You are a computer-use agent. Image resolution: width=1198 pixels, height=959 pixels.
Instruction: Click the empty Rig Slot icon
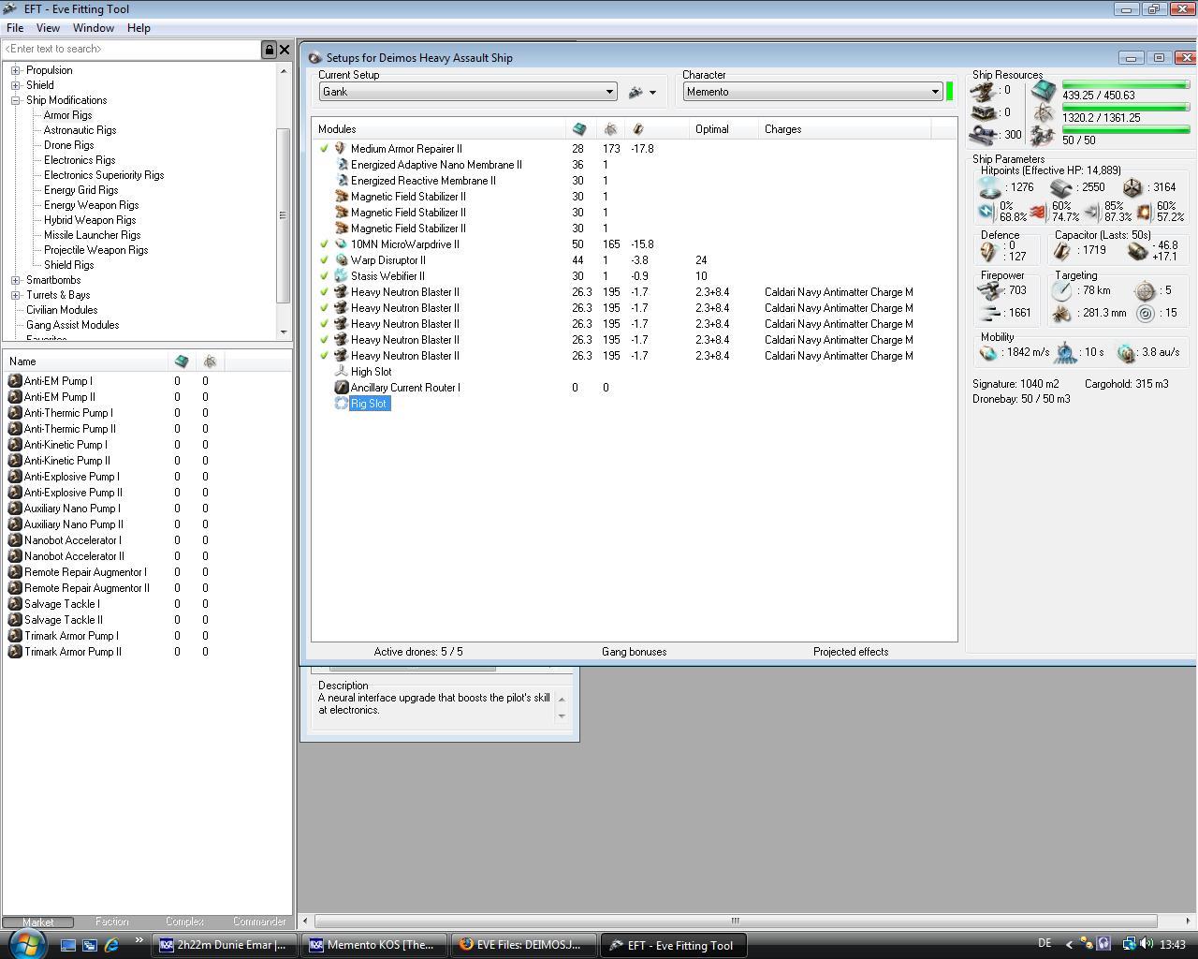point(341,404)
